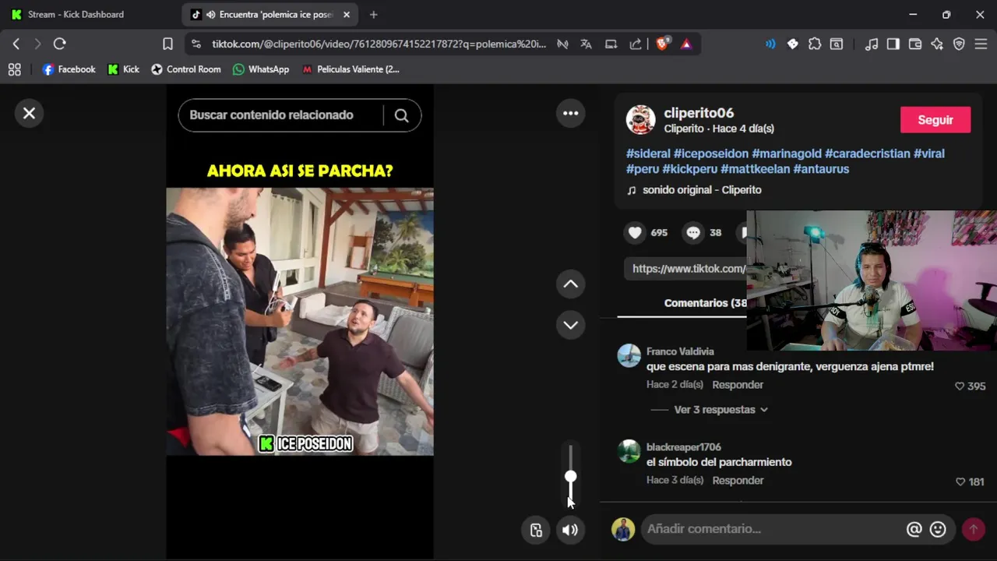
Task: Open site settings icon in address bar
Action: pos(196,44)
